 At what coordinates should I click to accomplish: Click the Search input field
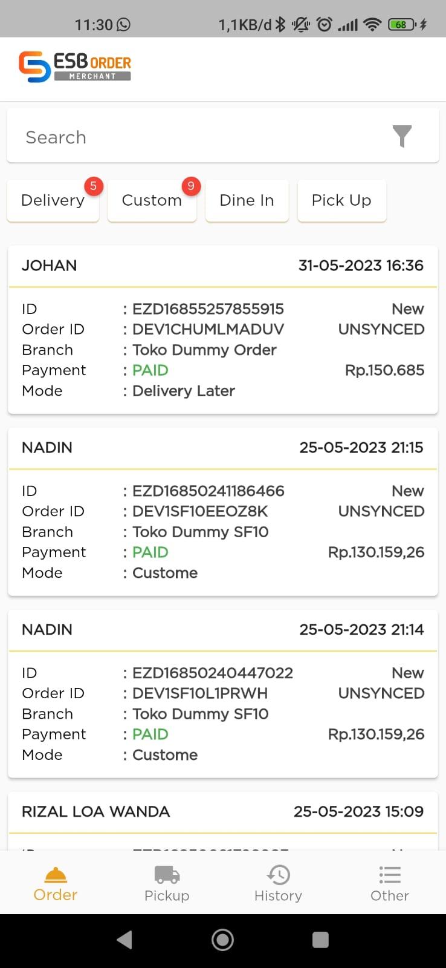coord(223,136)
